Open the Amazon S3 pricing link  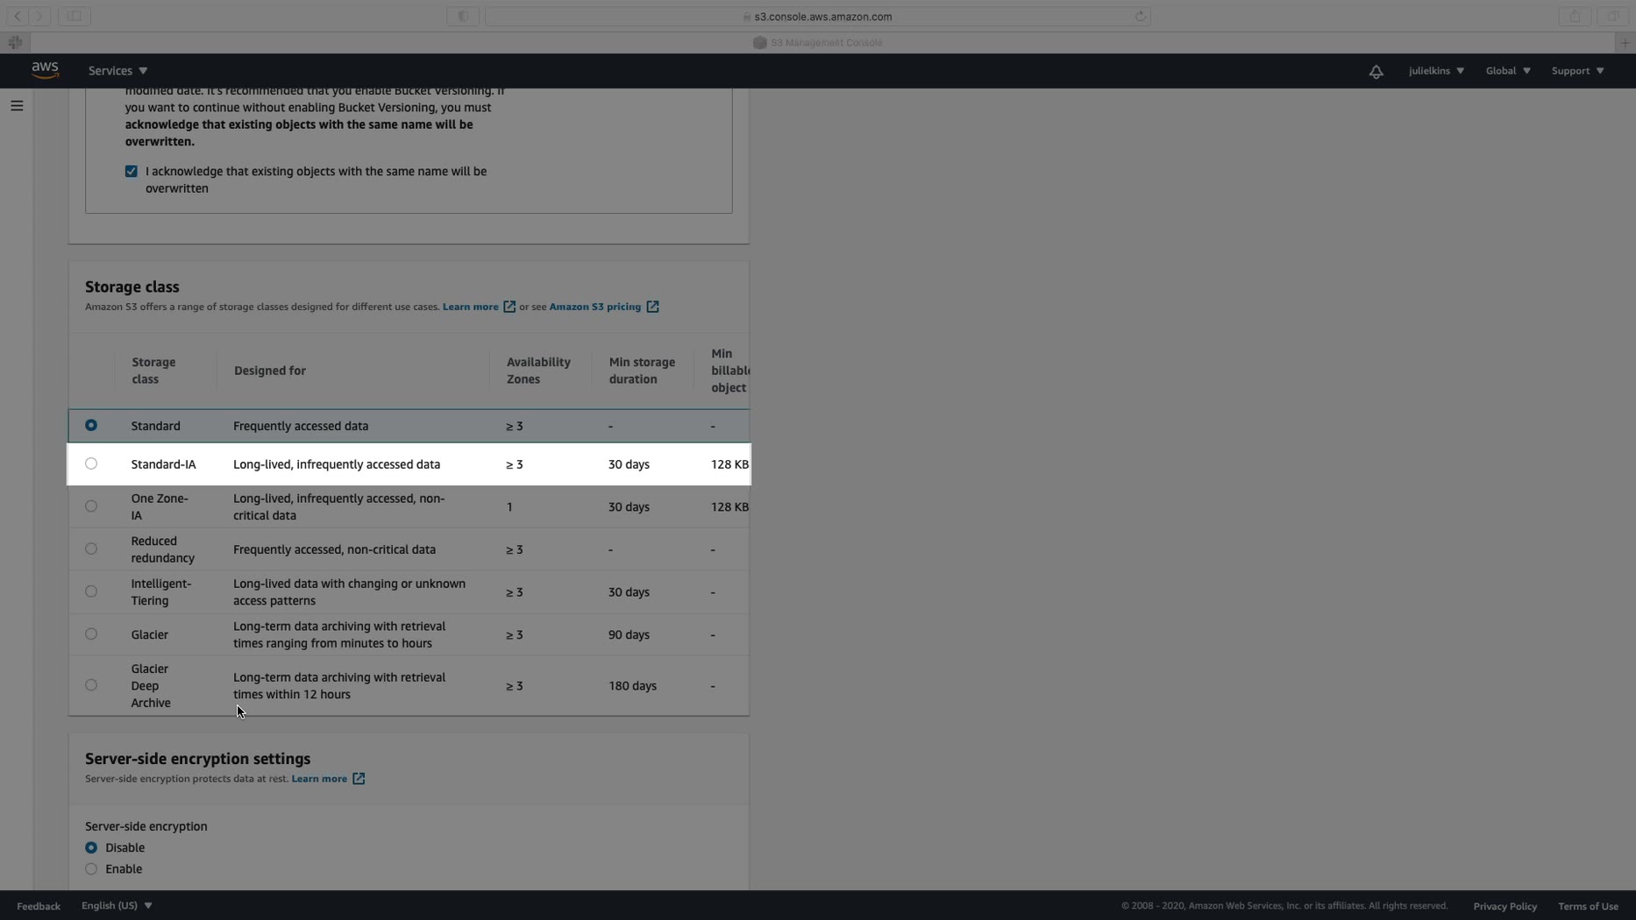(x=595, y=307)
